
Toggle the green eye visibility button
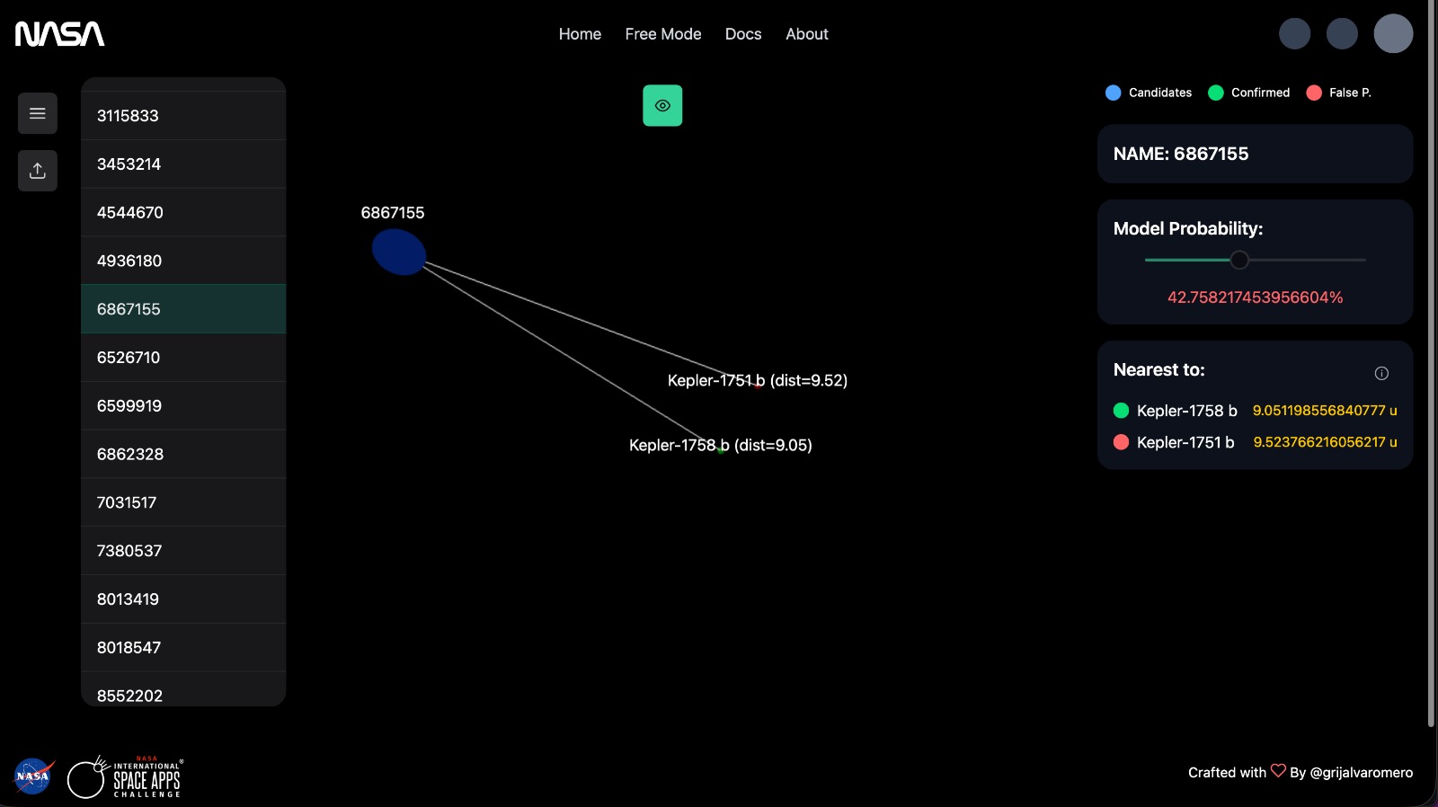pos(662,106)
